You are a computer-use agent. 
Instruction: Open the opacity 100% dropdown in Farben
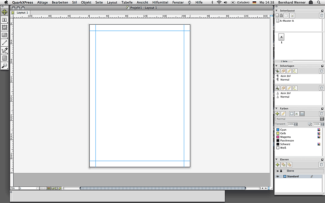click(322, 124)
